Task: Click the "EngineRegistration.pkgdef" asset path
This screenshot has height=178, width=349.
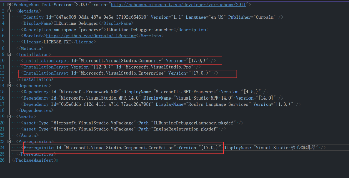Action: coord(184,129)
